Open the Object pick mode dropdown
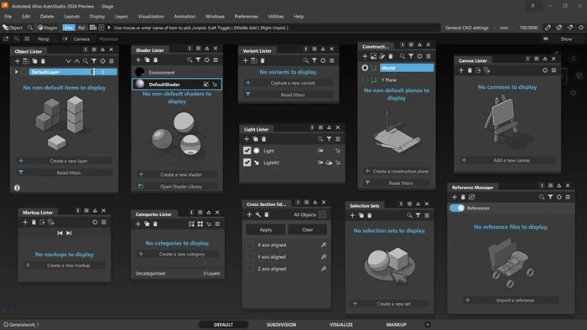Screen dimensions: 587x330 tap(13, 28)
